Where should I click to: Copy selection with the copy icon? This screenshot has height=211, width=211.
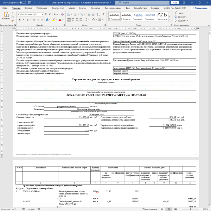pyautogui.click(x=12, y=17)
